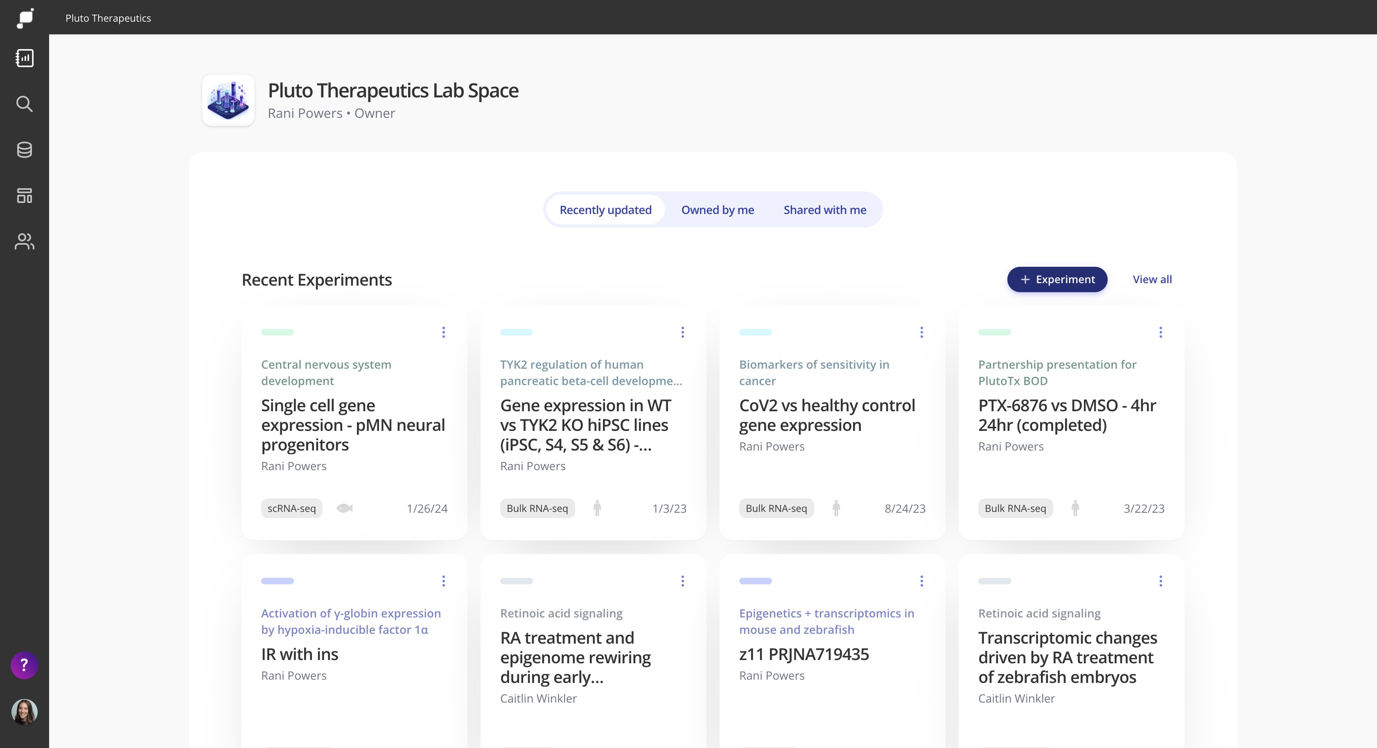Click the View all link
1377x748 pixels.
[1152, 279]
